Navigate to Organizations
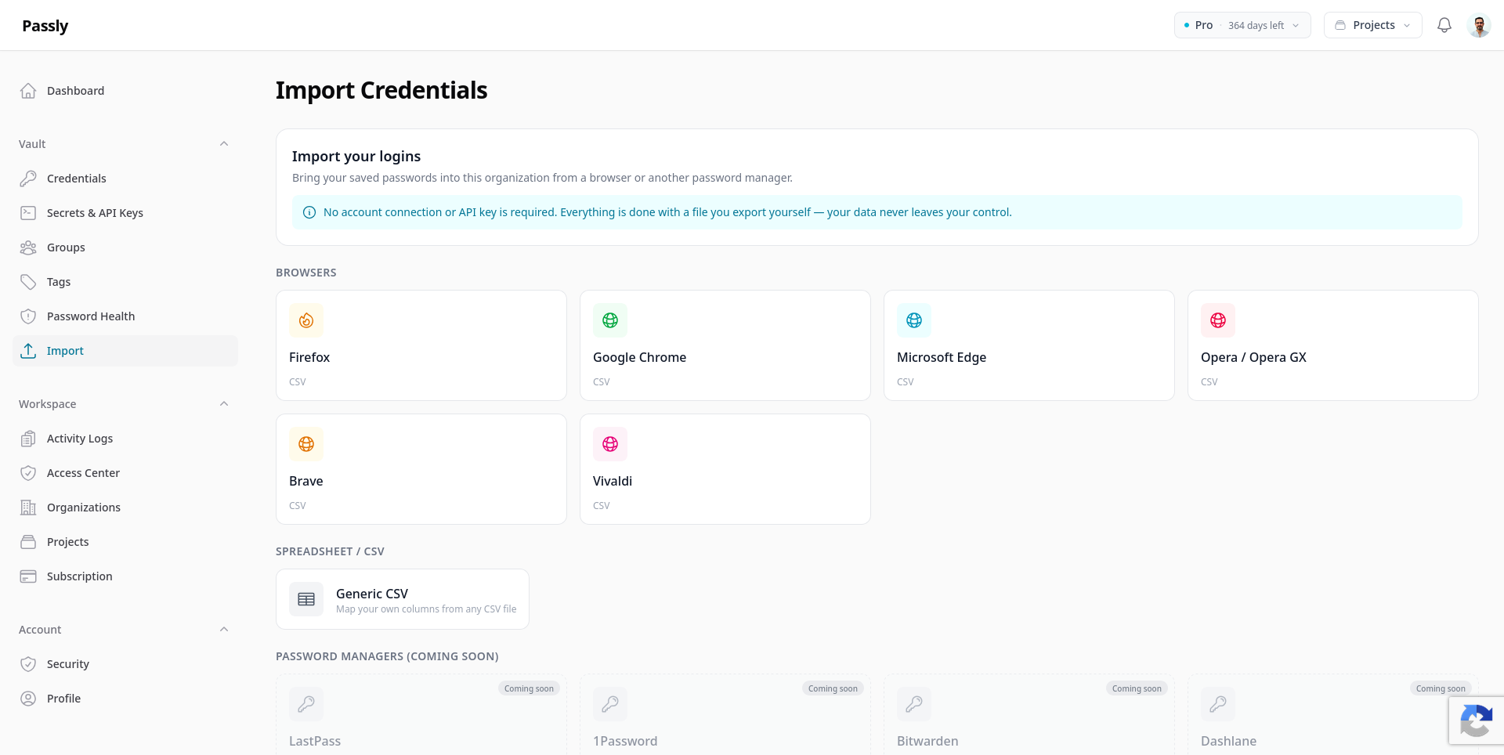Image resolution: width=1504 pixels, height=755 pixels. (125, 508)
